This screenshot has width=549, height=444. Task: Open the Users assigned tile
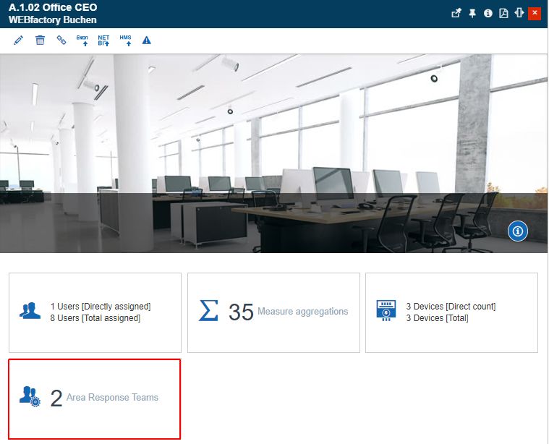[95, 312]
